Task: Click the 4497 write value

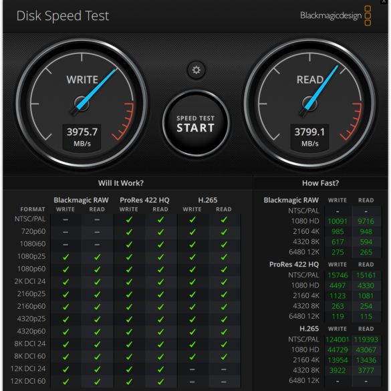Action: click(x=338, y=285)
